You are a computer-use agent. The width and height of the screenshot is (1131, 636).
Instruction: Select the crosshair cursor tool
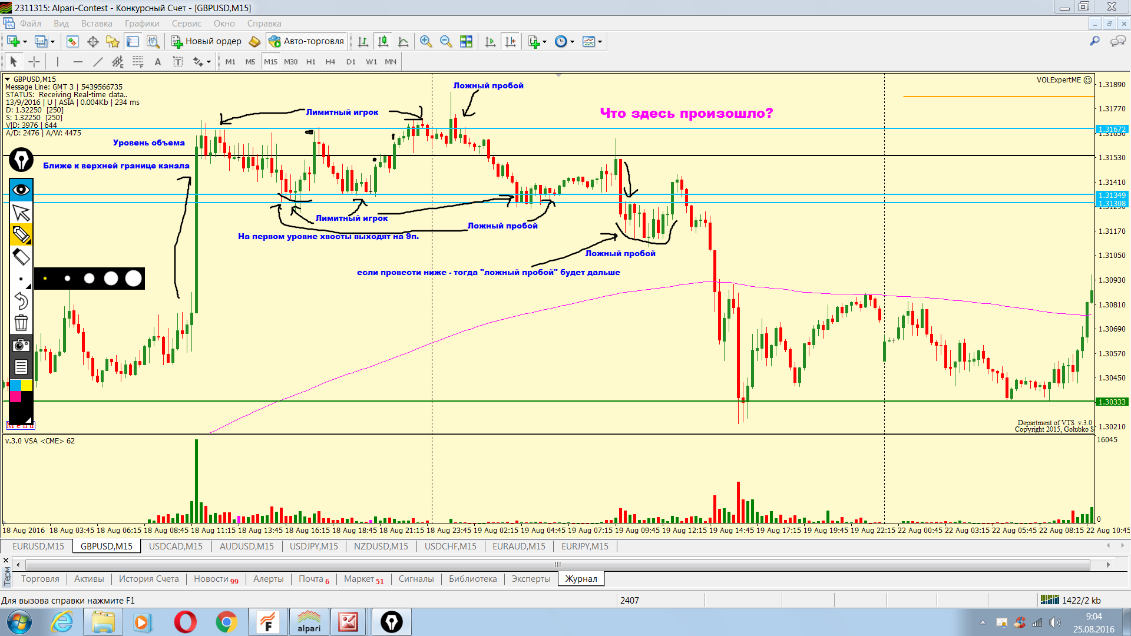(34, 62)
